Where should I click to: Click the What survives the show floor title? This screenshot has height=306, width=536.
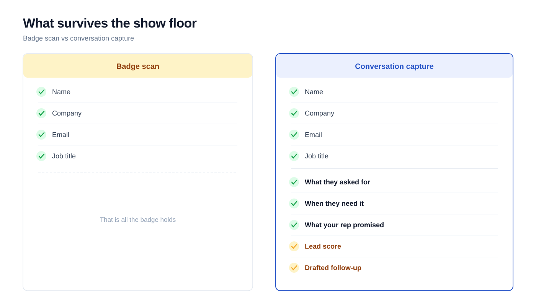(110, 23)
